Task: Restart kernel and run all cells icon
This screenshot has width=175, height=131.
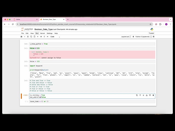Action: 48,37
